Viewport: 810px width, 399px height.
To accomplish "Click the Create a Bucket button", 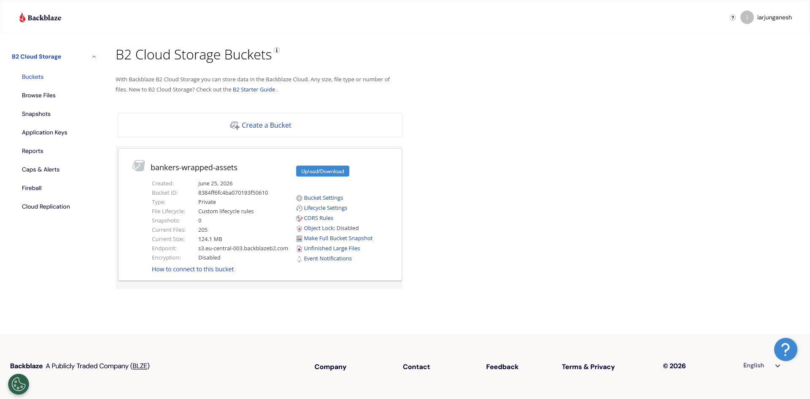I will 260,125.
